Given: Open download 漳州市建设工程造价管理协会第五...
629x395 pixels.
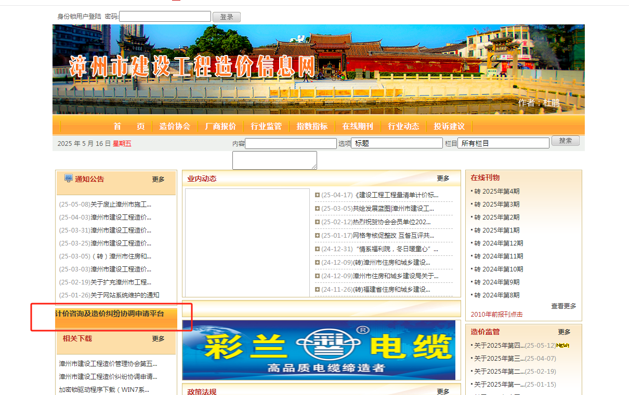Looking at the screenshot, I should (x=108, y=364).
